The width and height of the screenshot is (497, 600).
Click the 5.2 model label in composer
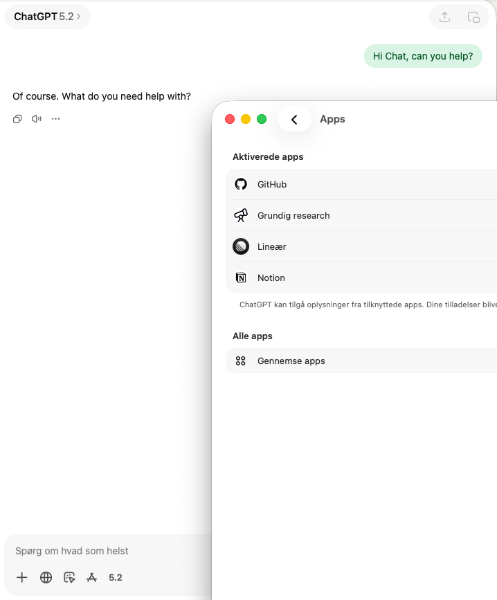click(x=115, y=577)
